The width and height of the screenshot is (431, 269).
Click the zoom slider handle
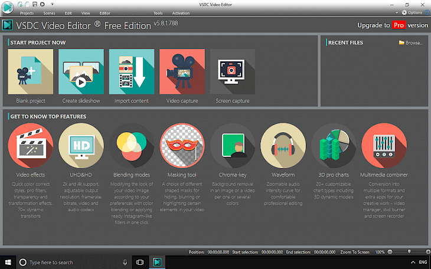coord(409,252)
